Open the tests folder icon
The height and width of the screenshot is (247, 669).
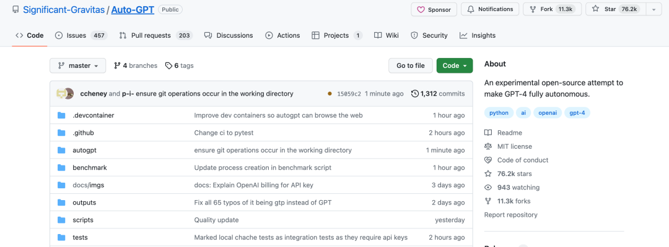[61, 237]
